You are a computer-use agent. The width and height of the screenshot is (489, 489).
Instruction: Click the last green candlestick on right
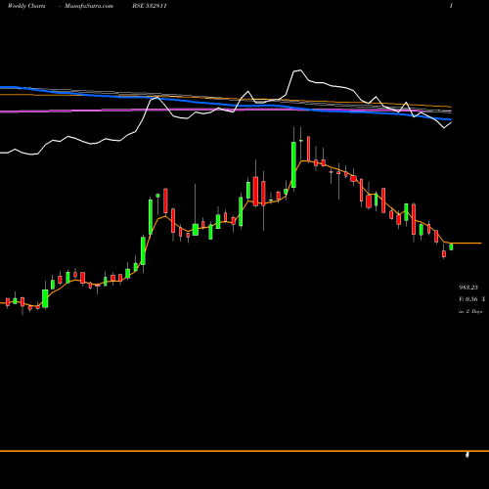pos(451,246)
